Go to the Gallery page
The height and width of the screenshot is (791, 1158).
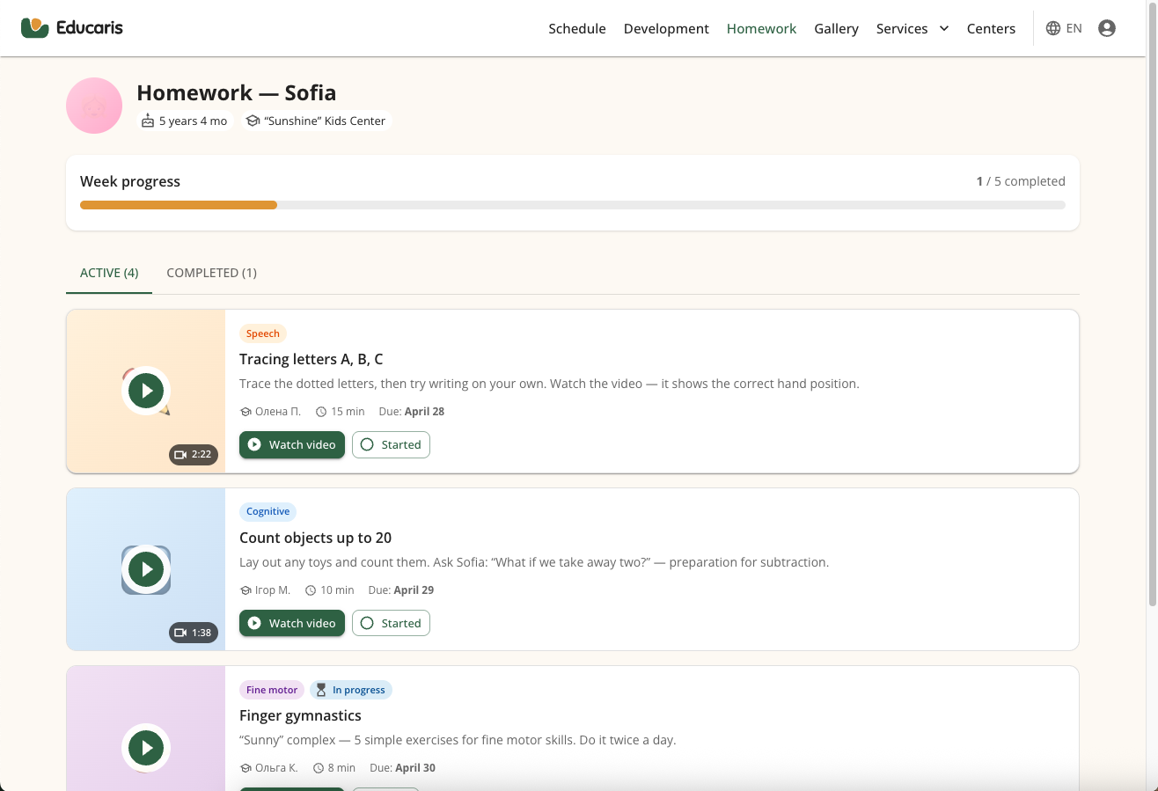[836, 28]
